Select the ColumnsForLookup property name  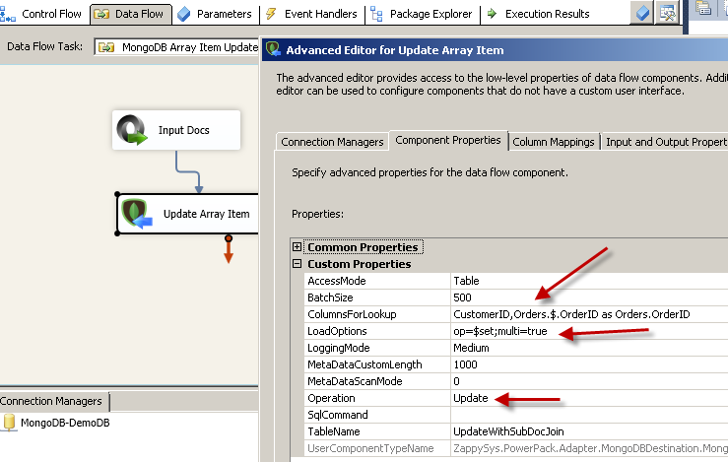[352, 314]
